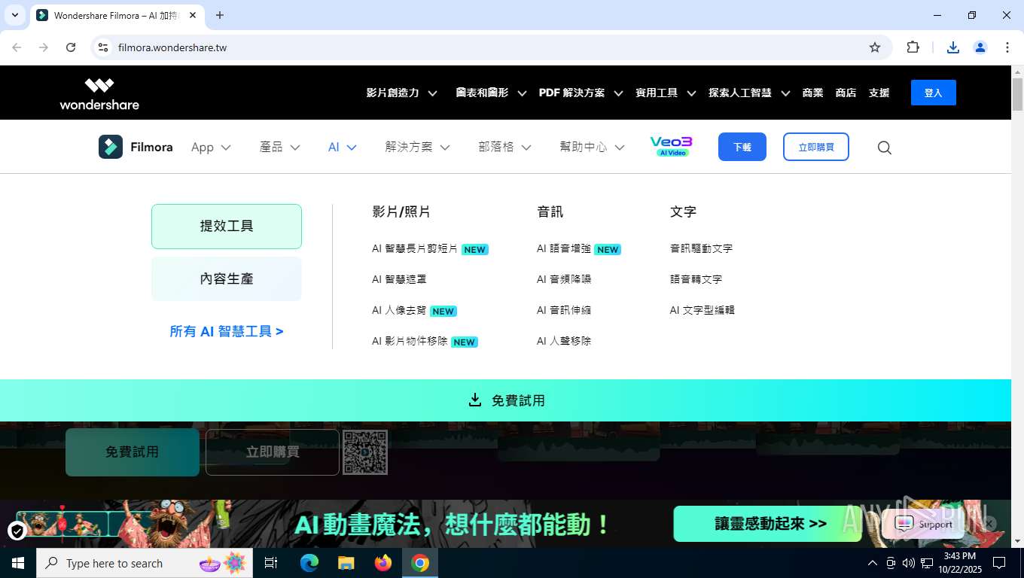Expand the PDF 解決方案 menu
Screen dimensions: 1024x578
click(581, 93)
